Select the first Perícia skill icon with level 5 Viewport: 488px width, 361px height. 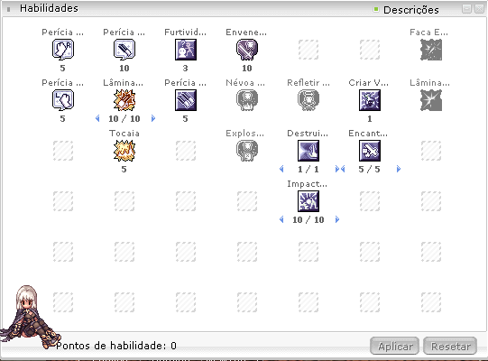[x=63, y=50]
